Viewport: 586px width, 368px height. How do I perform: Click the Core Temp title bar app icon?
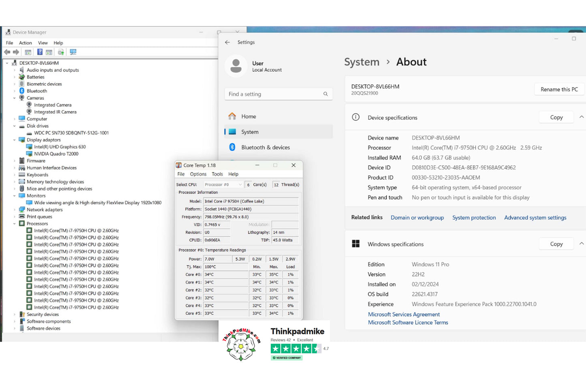[x=178, y=165]
